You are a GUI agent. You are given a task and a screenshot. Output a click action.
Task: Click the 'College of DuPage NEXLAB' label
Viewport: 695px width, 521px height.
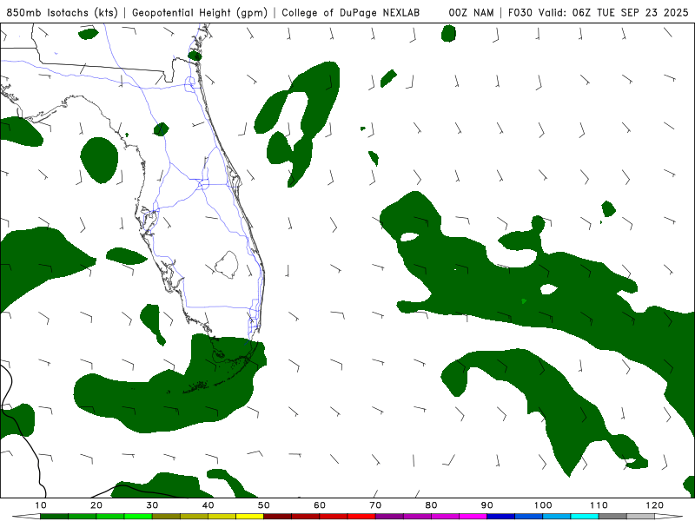click(x=351, y=13)
